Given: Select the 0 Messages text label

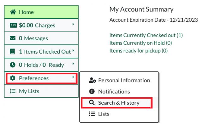Looking at the screenshot, I should (33, 38).
